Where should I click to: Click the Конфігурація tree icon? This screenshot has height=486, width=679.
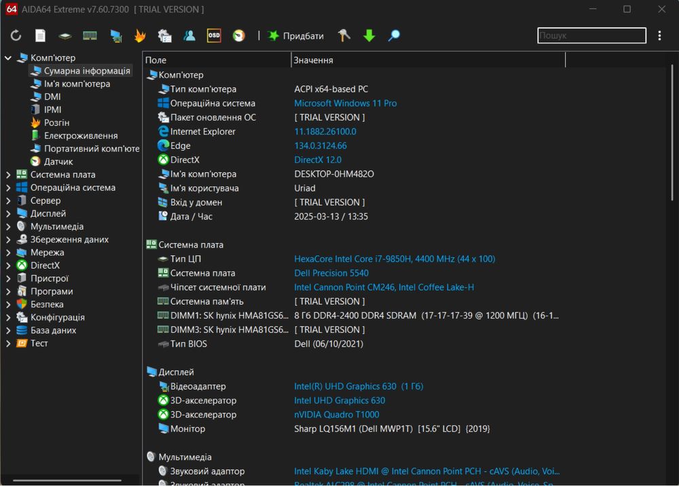click(22, 317)
